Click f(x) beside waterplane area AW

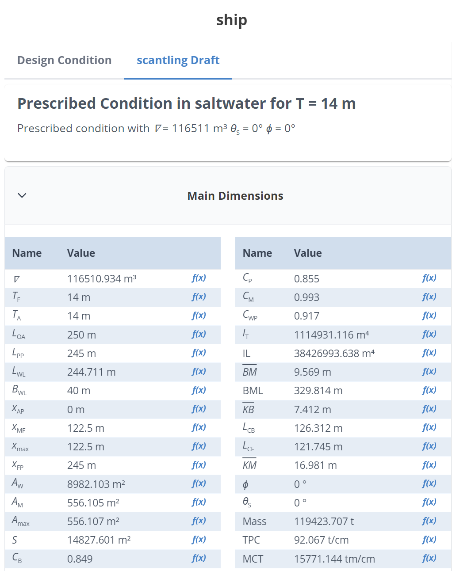(x=198, y=484)
